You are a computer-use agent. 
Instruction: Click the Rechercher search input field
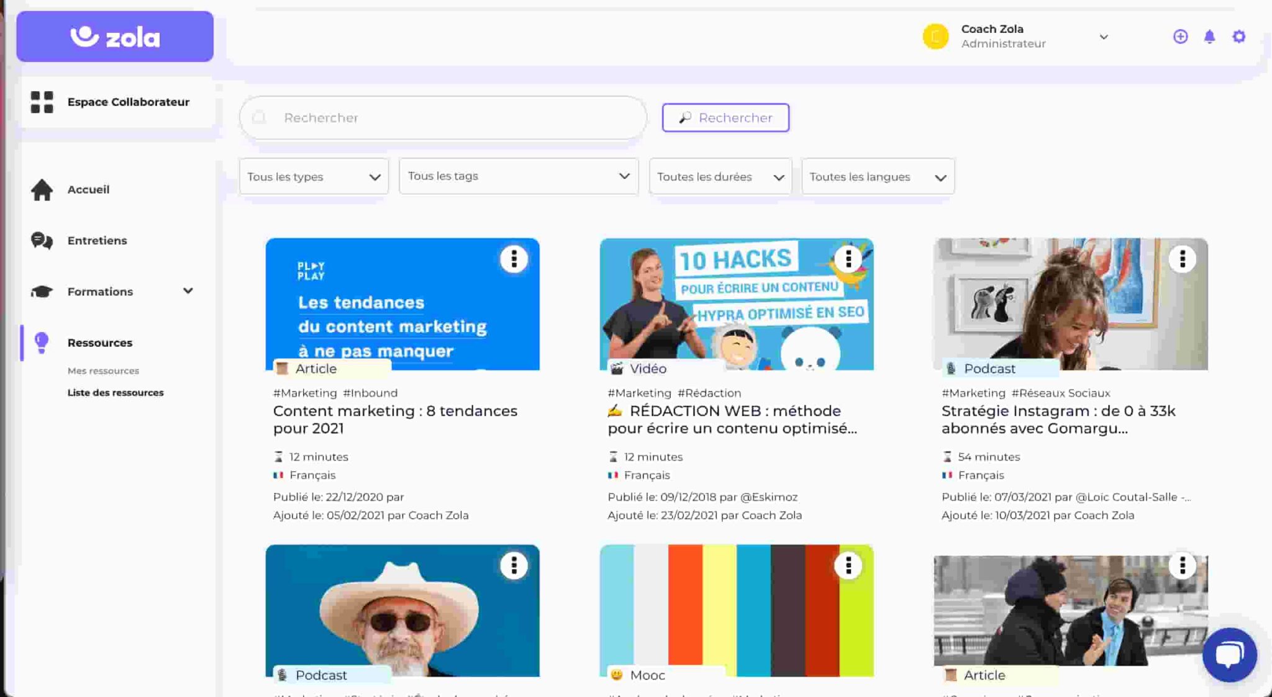[x=442, y=118]
